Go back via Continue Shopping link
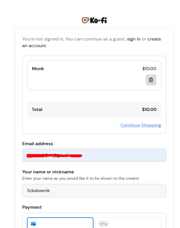The height and width of the screenshot is (228, 180). coord(141,125)
